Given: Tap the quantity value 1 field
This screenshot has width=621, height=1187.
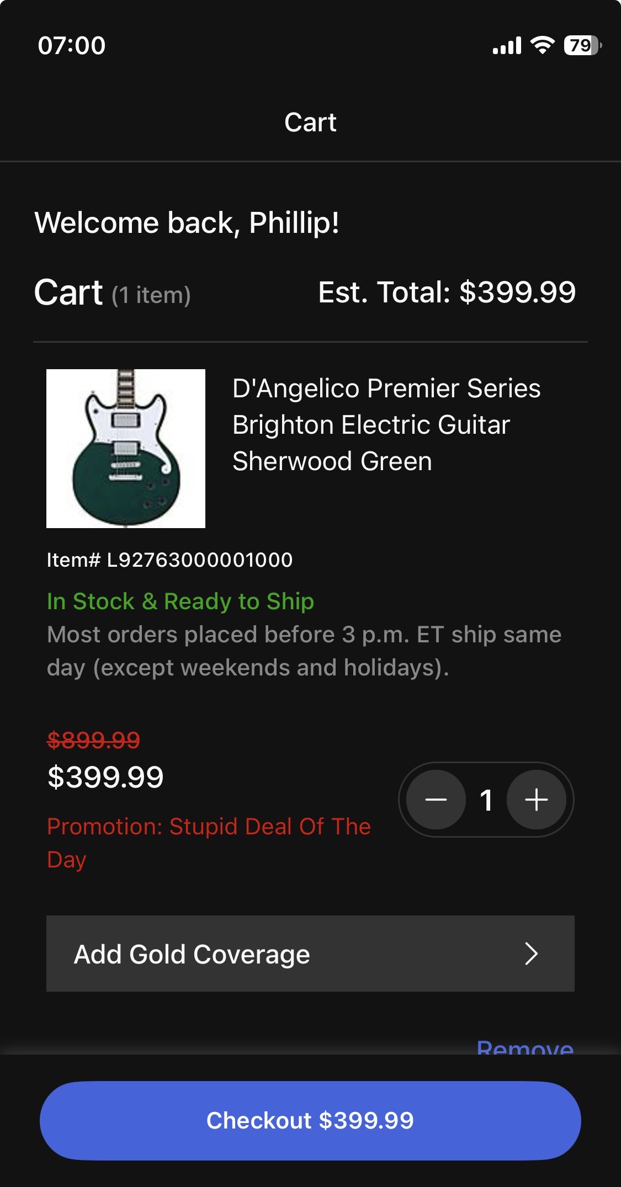Looking at the screenshot, I should (486, 800).
